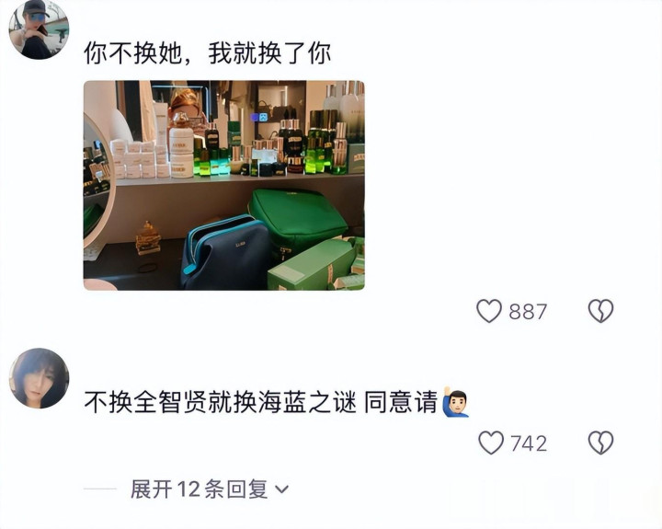Tap white cream jars in photo
The image size is (662, 529).
(x=181, y=152)
